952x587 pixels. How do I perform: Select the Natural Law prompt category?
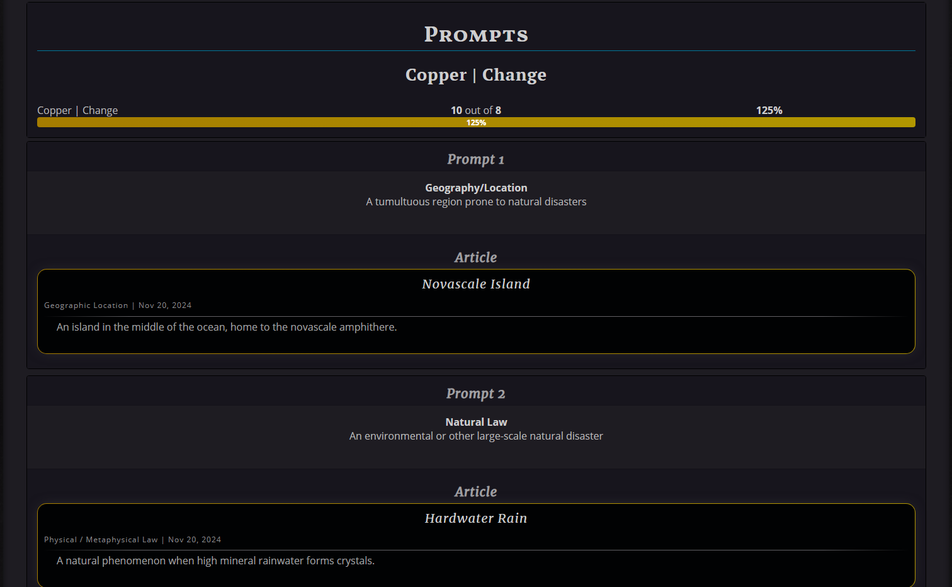point(476,422)
